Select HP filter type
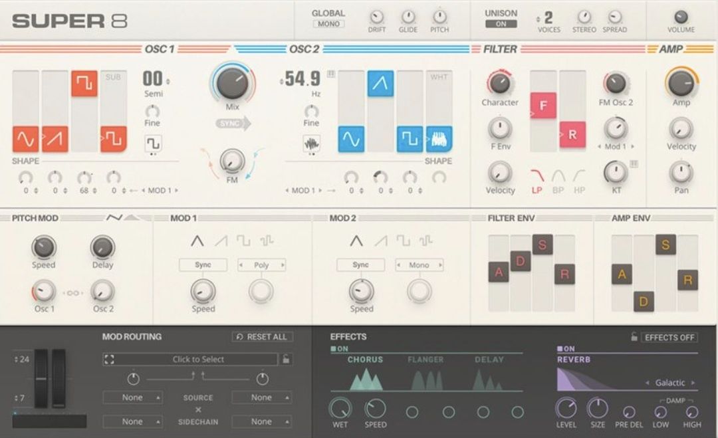Screen dimensions: 718x438 click(579, 181)
